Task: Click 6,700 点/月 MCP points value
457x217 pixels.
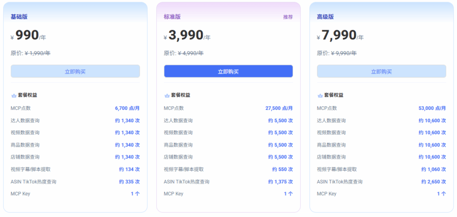Action: point(127,108)
